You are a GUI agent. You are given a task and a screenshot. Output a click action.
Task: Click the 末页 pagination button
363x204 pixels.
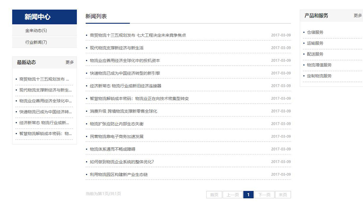[x=283, y=195]
